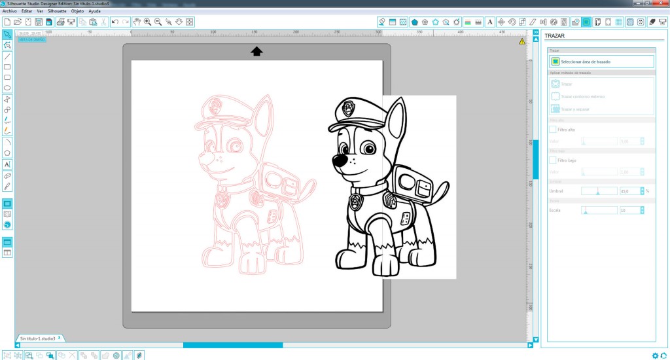Select the Arc tool
Screen dimensions: 670x360
(x=7, y=142)
